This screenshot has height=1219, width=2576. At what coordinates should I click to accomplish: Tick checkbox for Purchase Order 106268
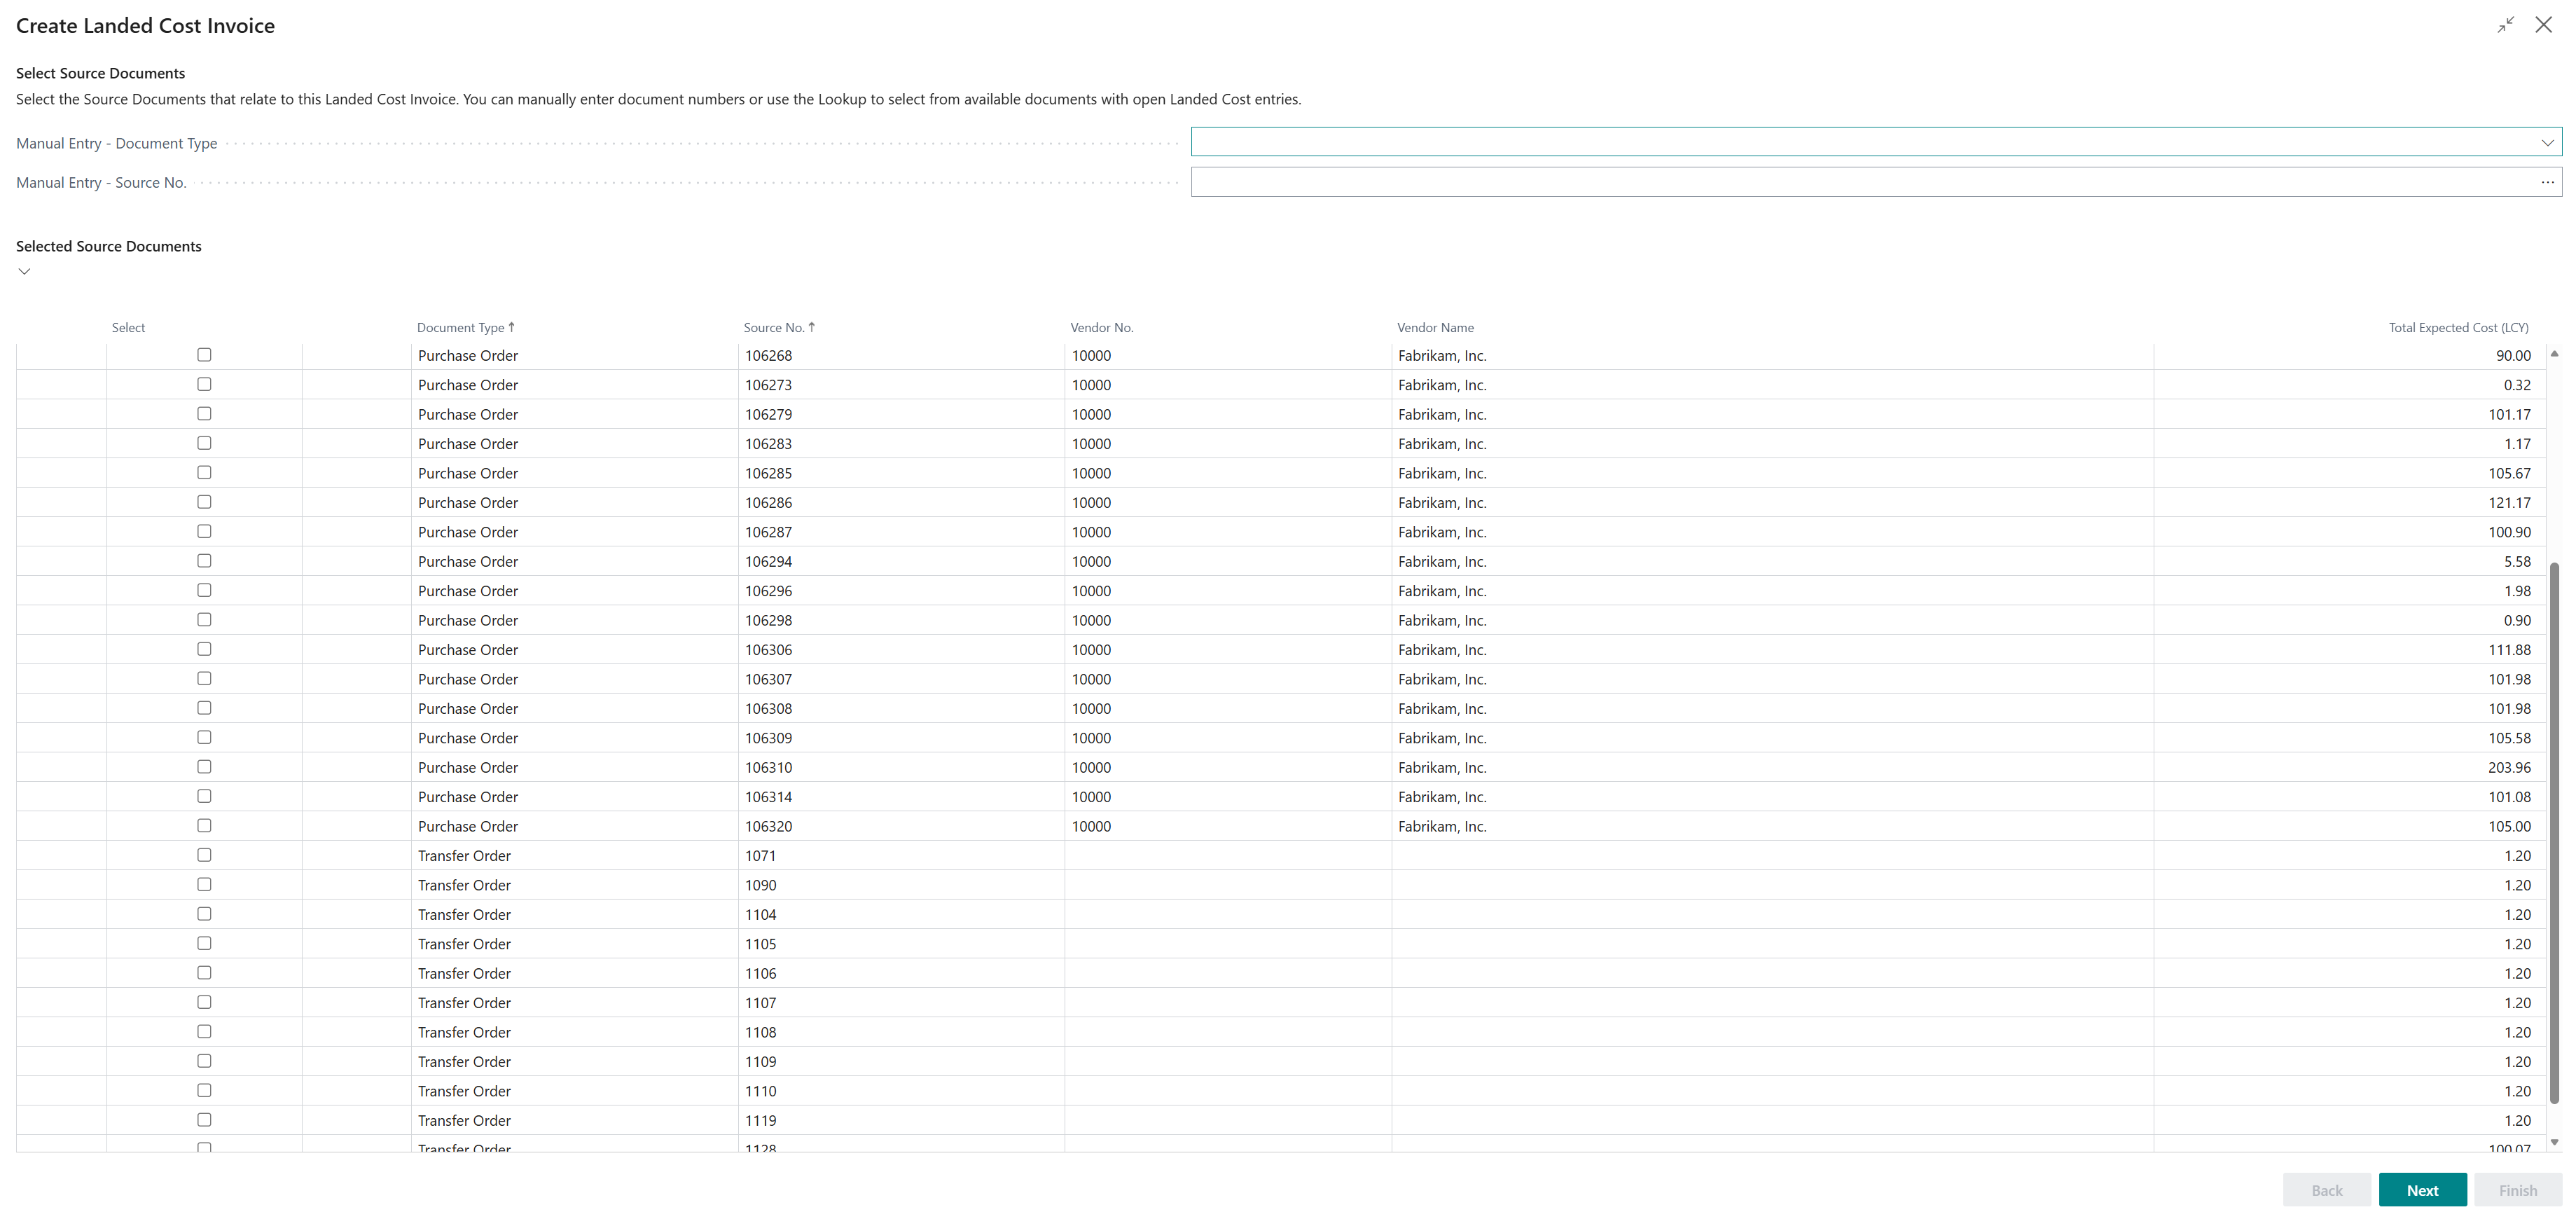(x=204, y=355)
